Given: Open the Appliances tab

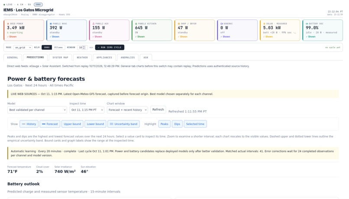Looking at the screenshot, I should 104,58.
